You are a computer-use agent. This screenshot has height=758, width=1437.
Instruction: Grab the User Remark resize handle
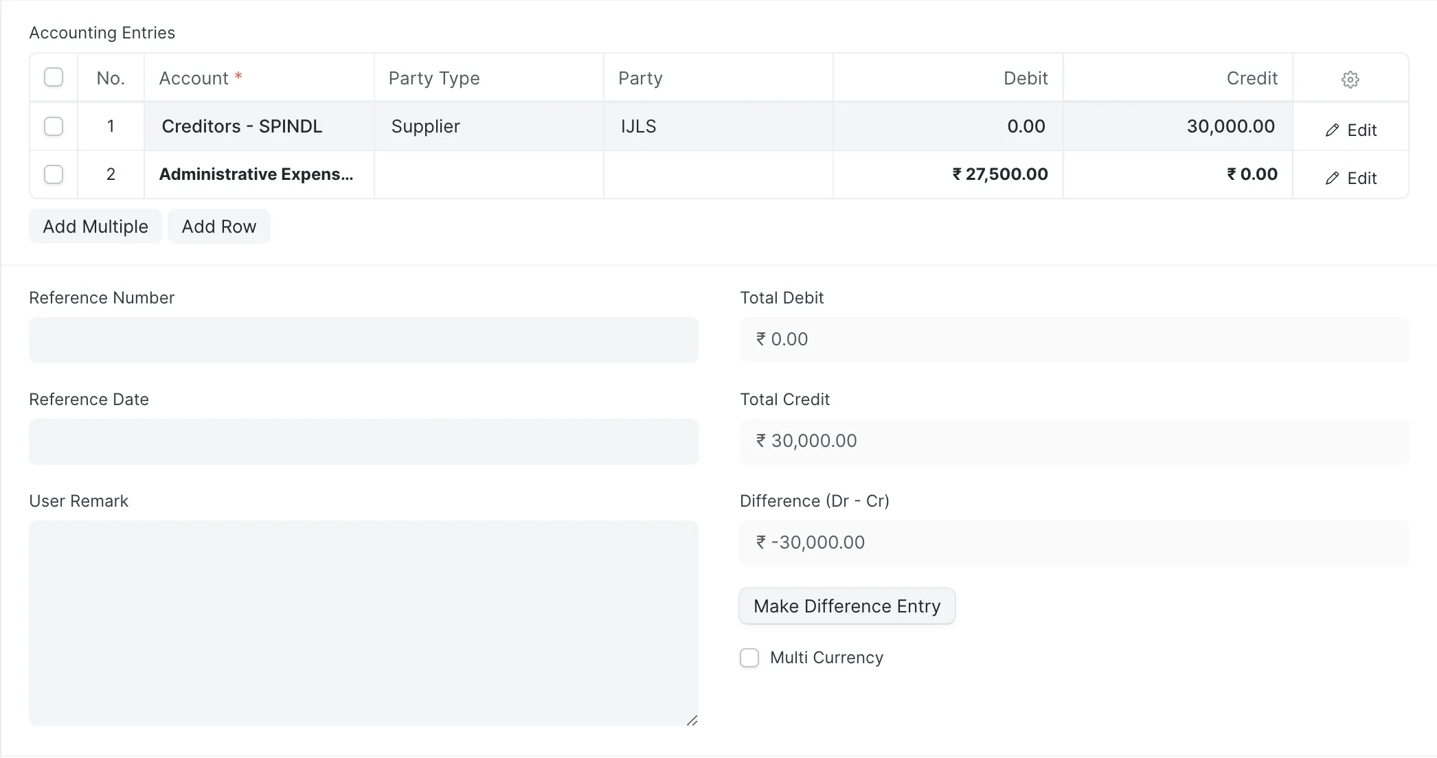coord(692,720)
